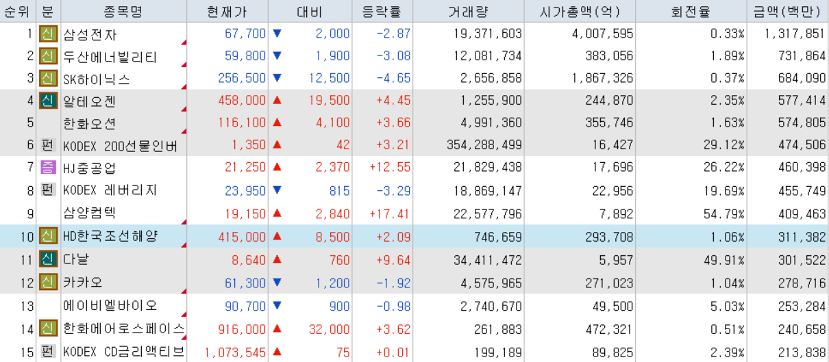Click the purple 증 badge beside HJ중공업
Image resolution: width=829 pixels, height=362 pixels.
48,168
